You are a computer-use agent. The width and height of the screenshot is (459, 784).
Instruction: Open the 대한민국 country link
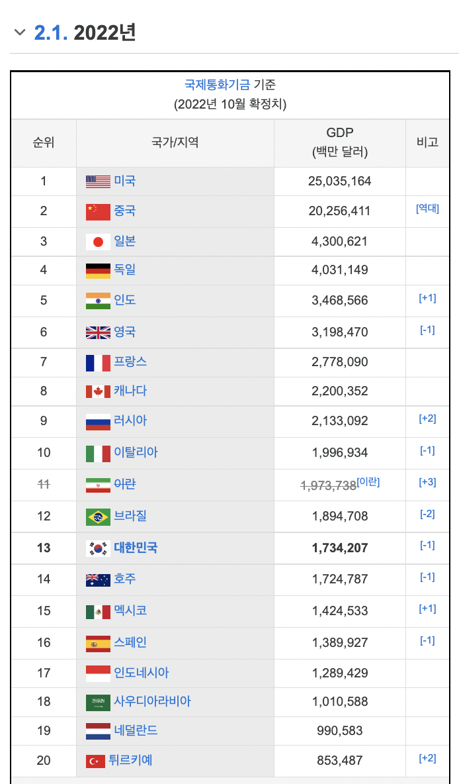point(136,548)
